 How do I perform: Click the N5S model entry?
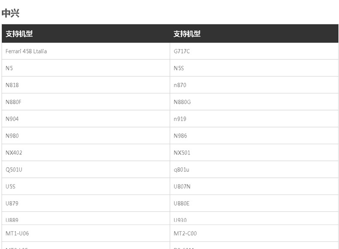[179, 68]
